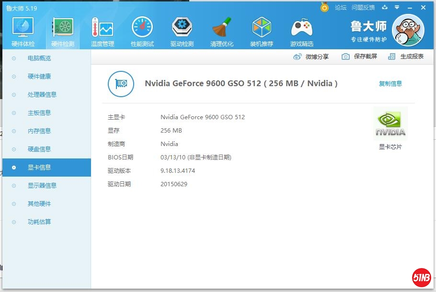Open 硬件体检 hardware checkup icon
This screenshot has height=292, width=436.
point(23,29)
